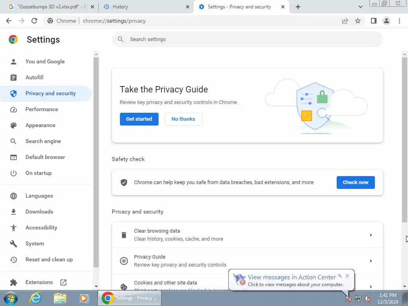Click the Reset and clean up history icon

[14, 260]
